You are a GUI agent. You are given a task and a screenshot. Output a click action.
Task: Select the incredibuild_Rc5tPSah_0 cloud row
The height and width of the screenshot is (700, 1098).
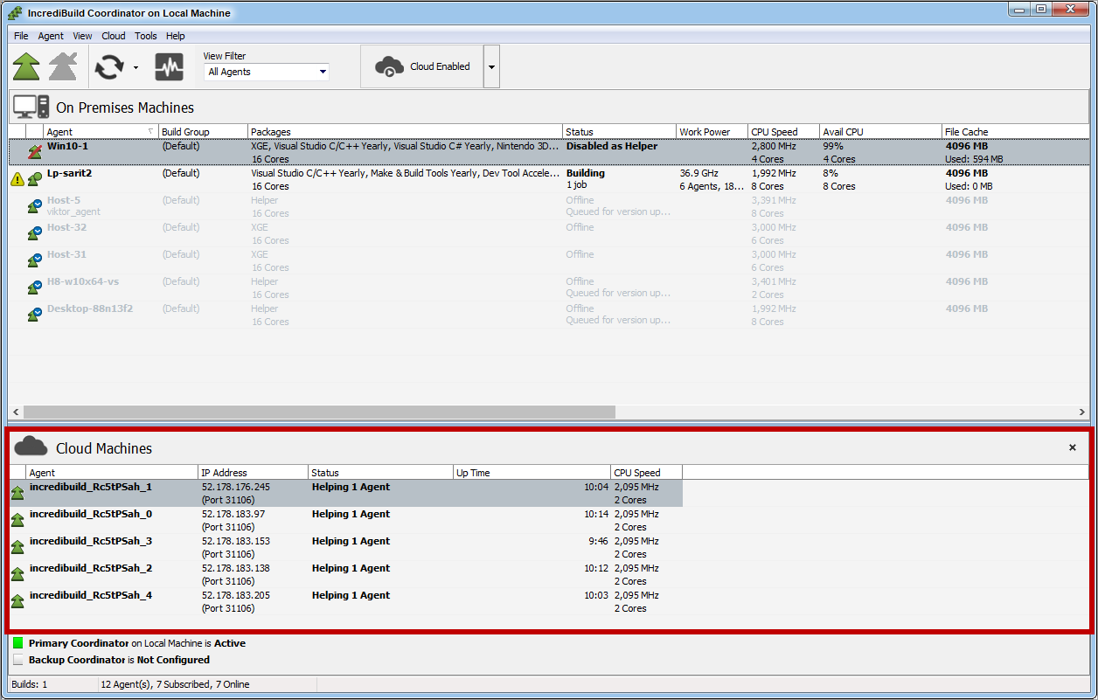pyautogui.click(x=346, y=520)
